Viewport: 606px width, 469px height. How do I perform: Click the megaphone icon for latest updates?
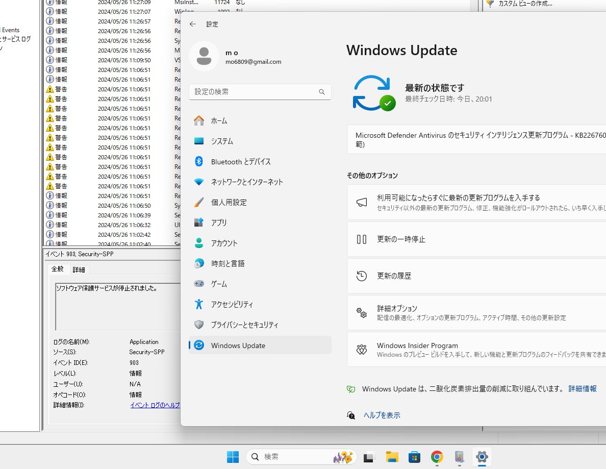[362, 202]
